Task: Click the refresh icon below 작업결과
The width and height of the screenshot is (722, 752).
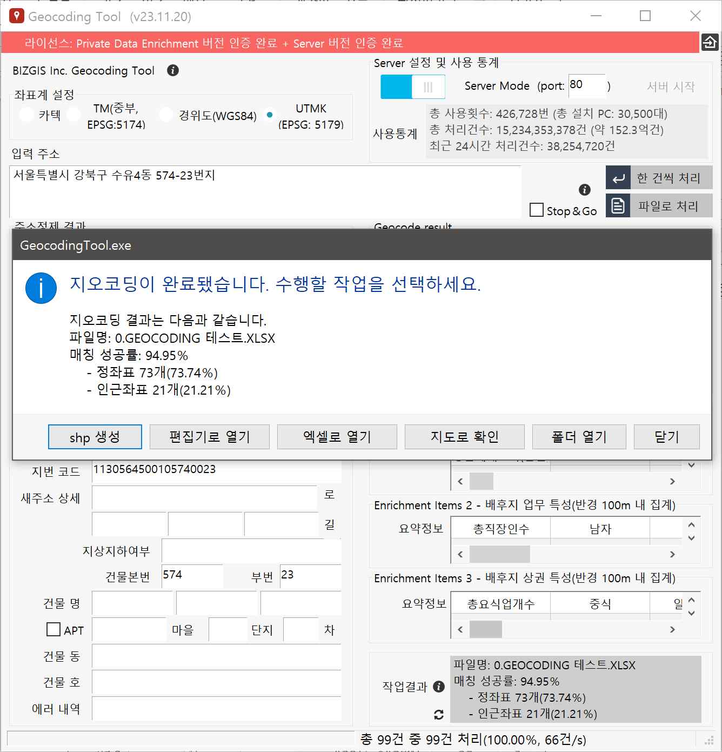Action: pyautogui.click(x=439, y=715)
